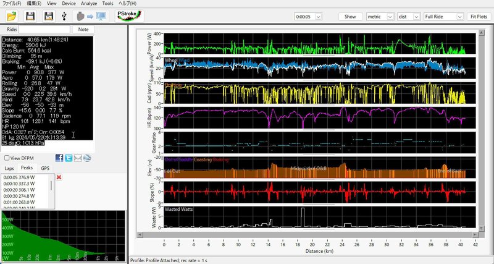
Task: Click the Show button
Action: pos(350,17)
